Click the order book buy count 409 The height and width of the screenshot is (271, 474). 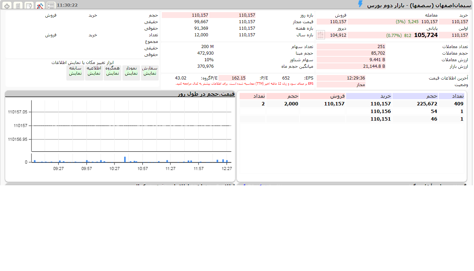pyautogui.click(x=459, y=104)
